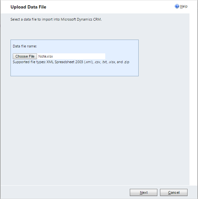
Task: Click the blue Help question mark icon
Action: pos(177,6)
